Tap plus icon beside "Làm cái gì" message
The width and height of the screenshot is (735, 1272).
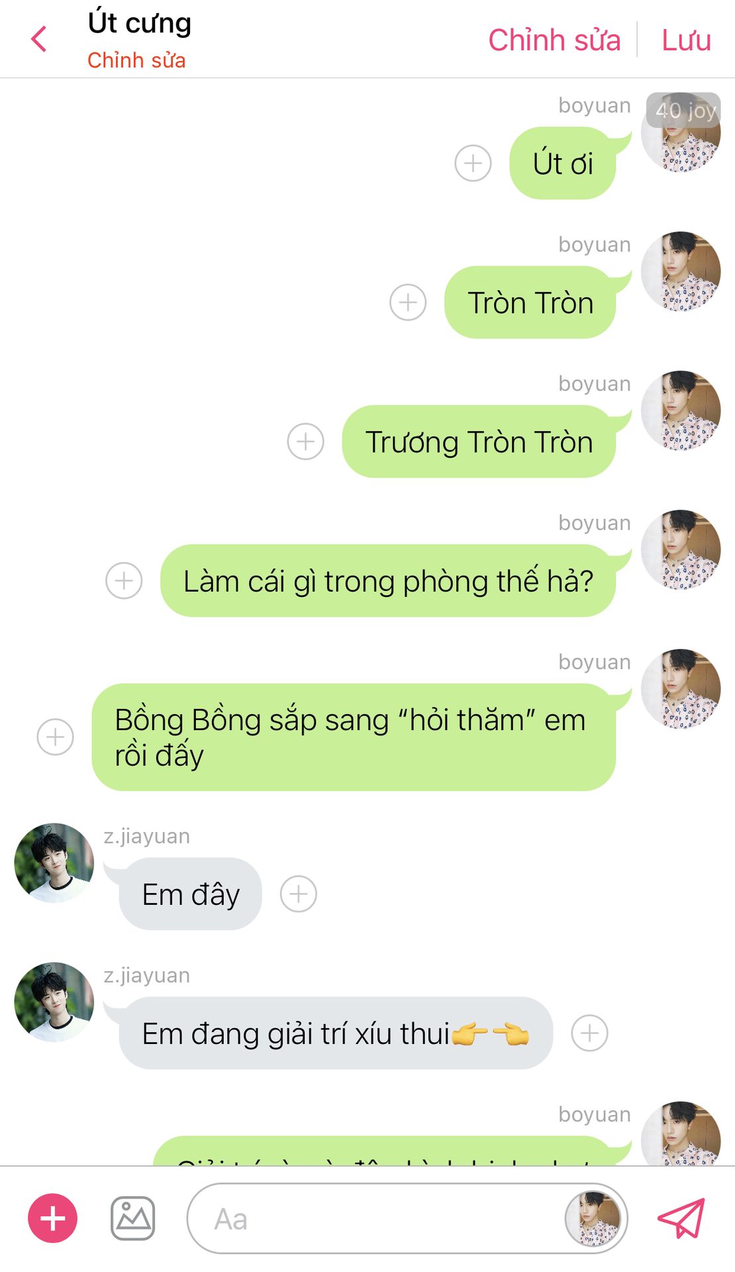[x=124, y=580]
